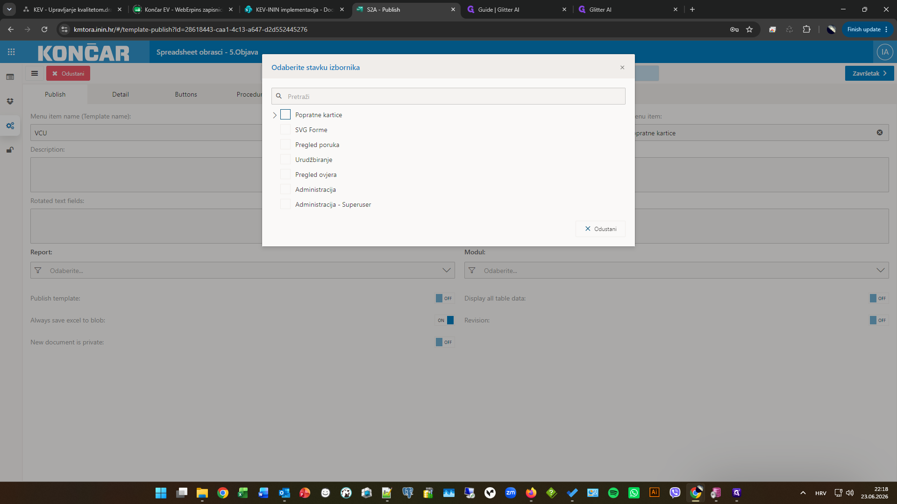Viewport: 897px width, 504px height.
Task: Open the first sidebar card icon
Action: click(10, 77)
